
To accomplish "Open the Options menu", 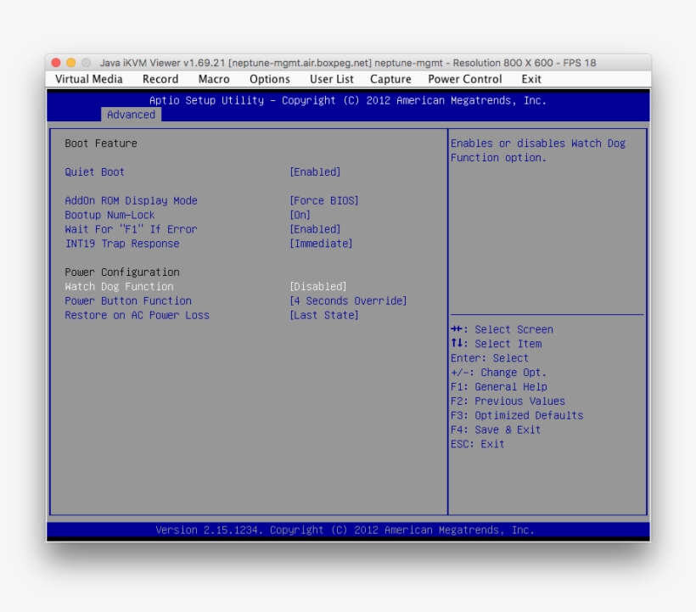I will 269,79.
